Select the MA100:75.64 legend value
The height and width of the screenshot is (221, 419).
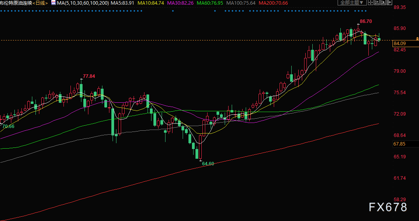click(241, 3)
